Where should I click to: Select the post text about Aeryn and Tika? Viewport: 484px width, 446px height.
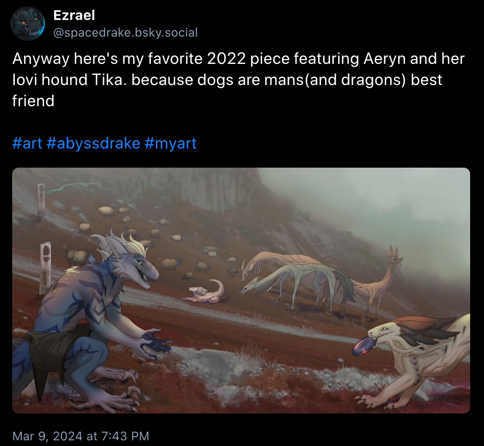238,79
